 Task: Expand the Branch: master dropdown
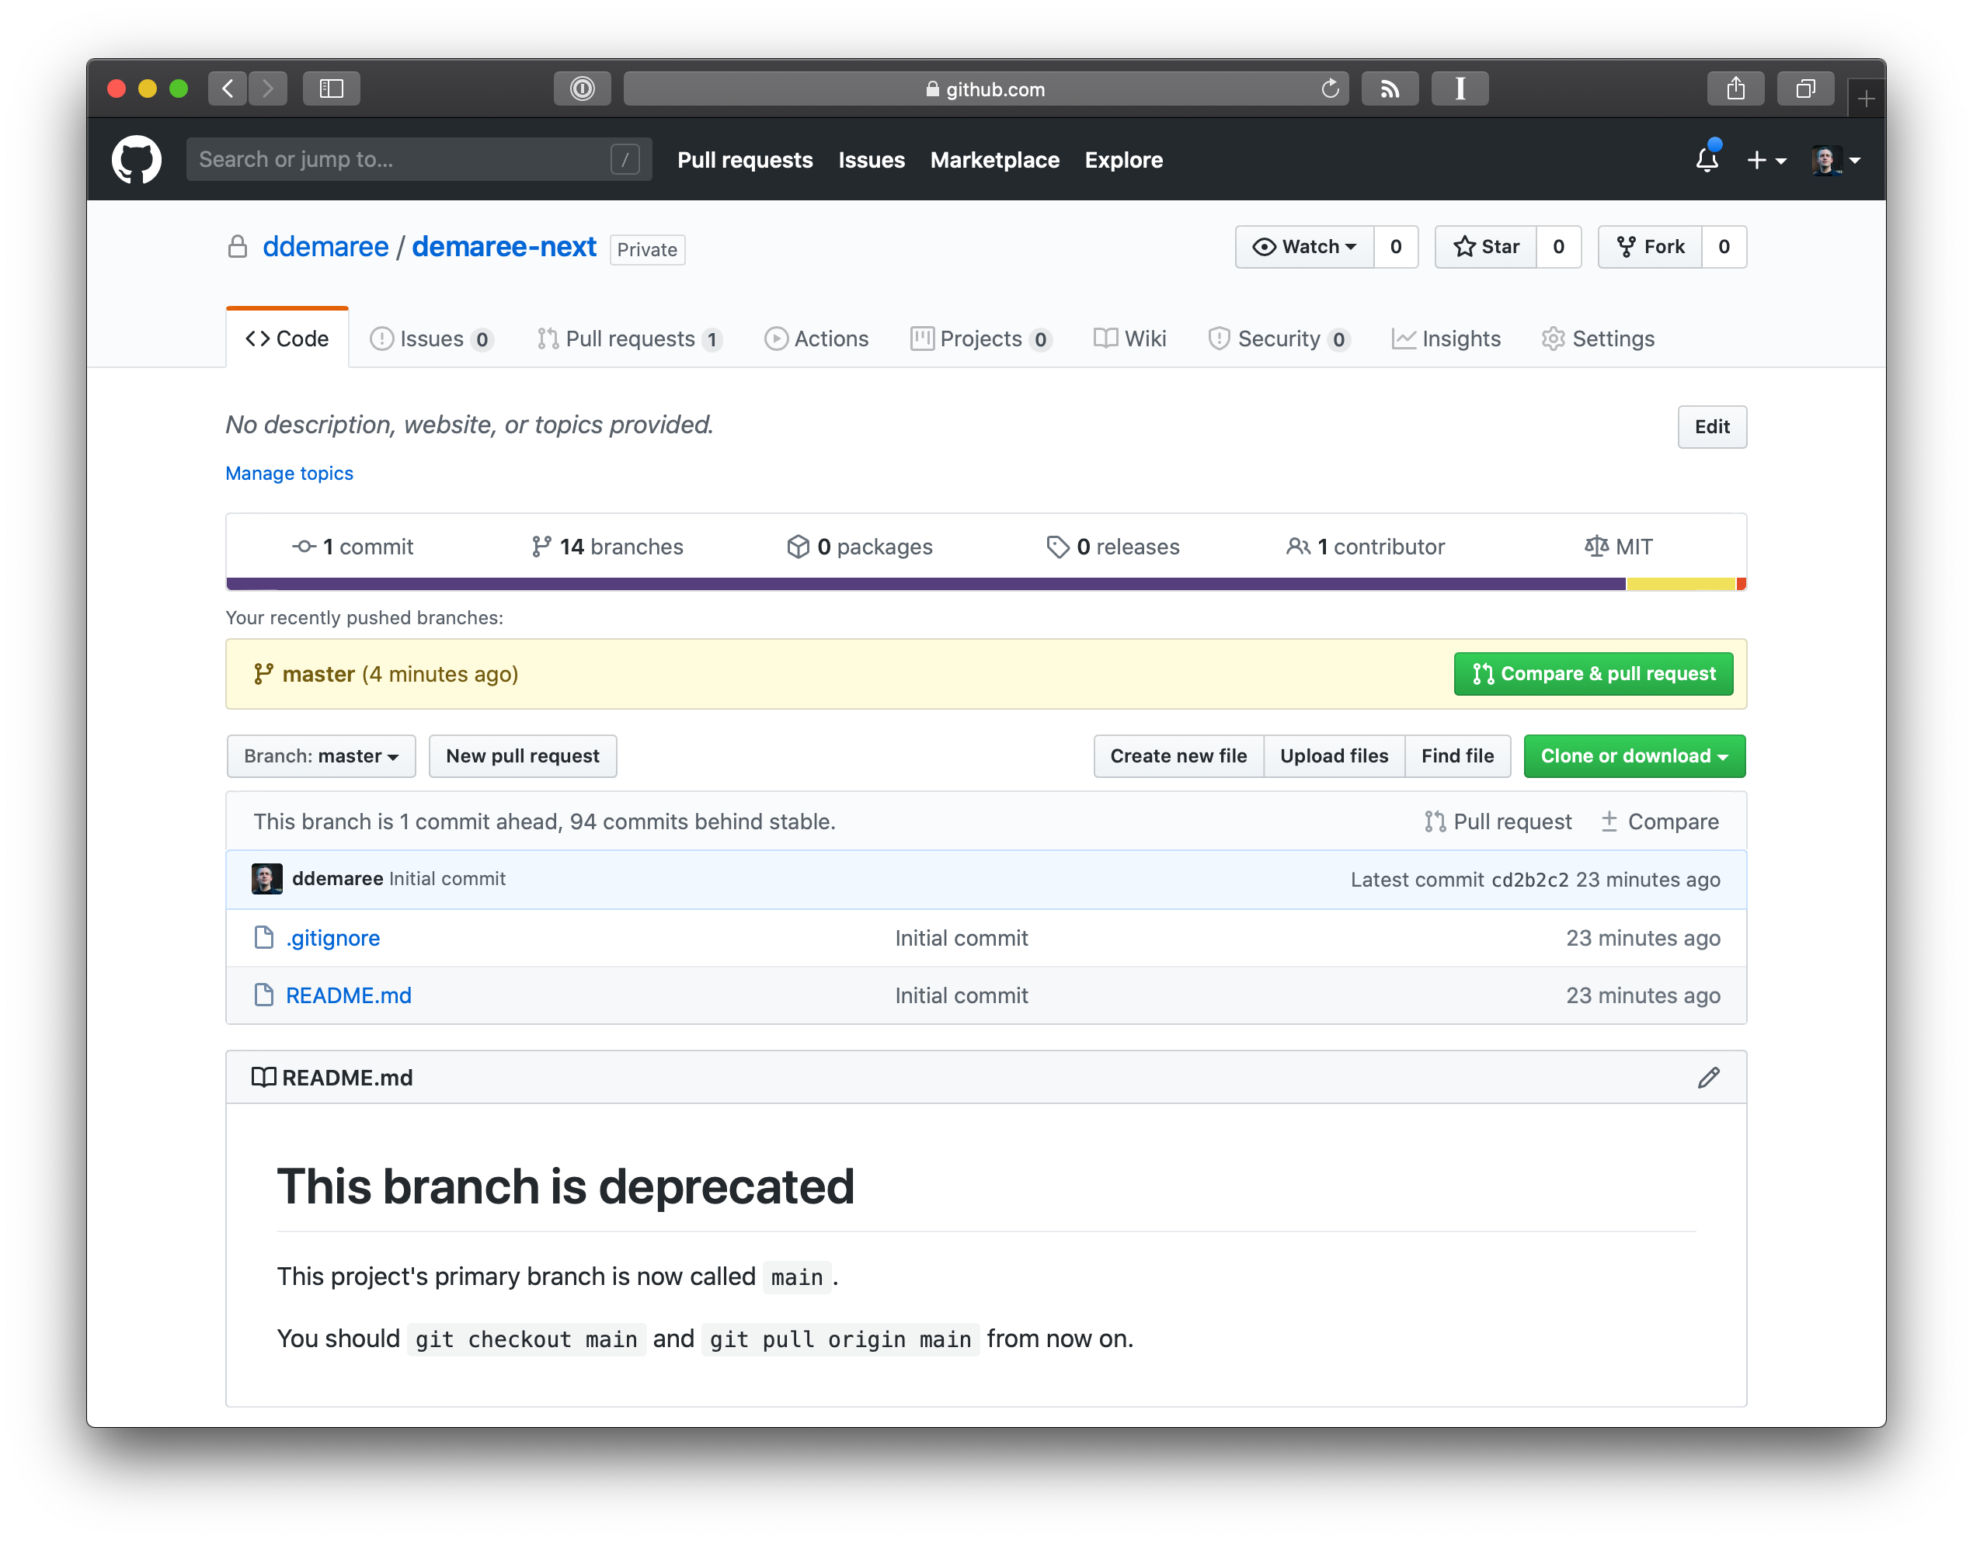coord(321,755)
